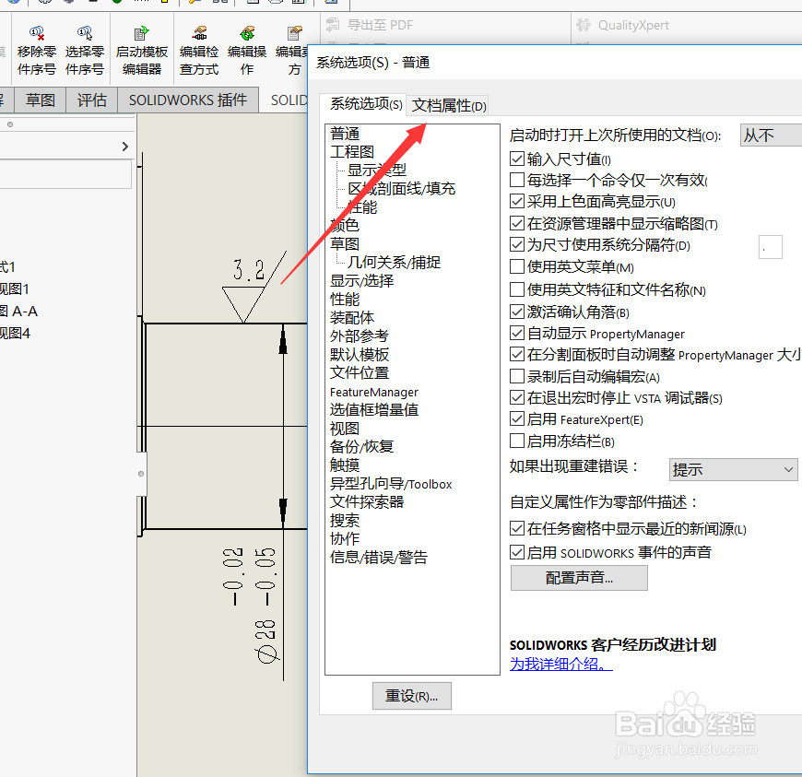Viewport: 802px width, 777px height.
Task: Expand the feature tree panel chevron
Action: [125, 147]
